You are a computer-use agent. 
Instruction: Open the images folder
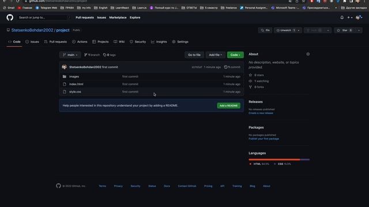pyautogui.click(x=65, y=76)
